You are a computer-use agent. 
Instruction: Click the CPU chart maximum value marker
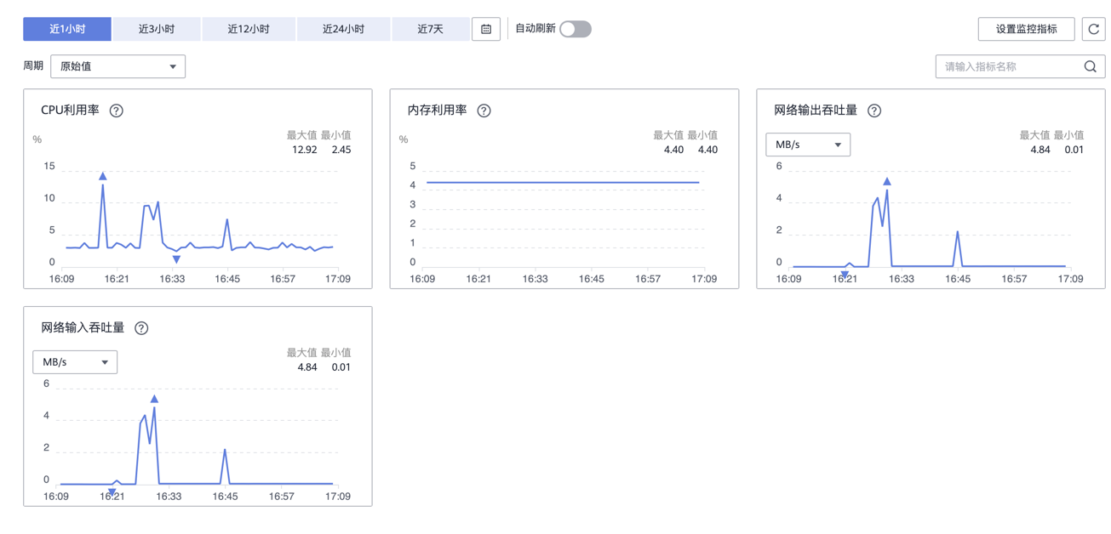[103, 177]
